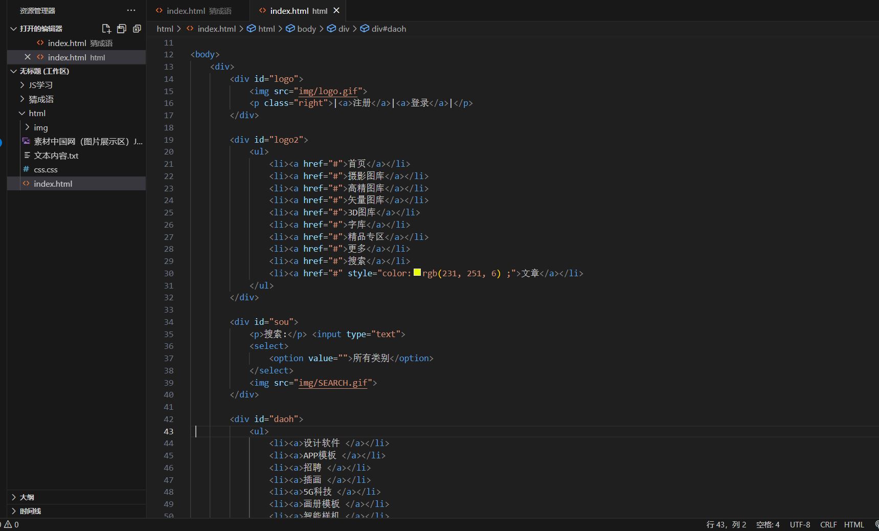Click the HTML icon on the active html tab

coord(263,10)
